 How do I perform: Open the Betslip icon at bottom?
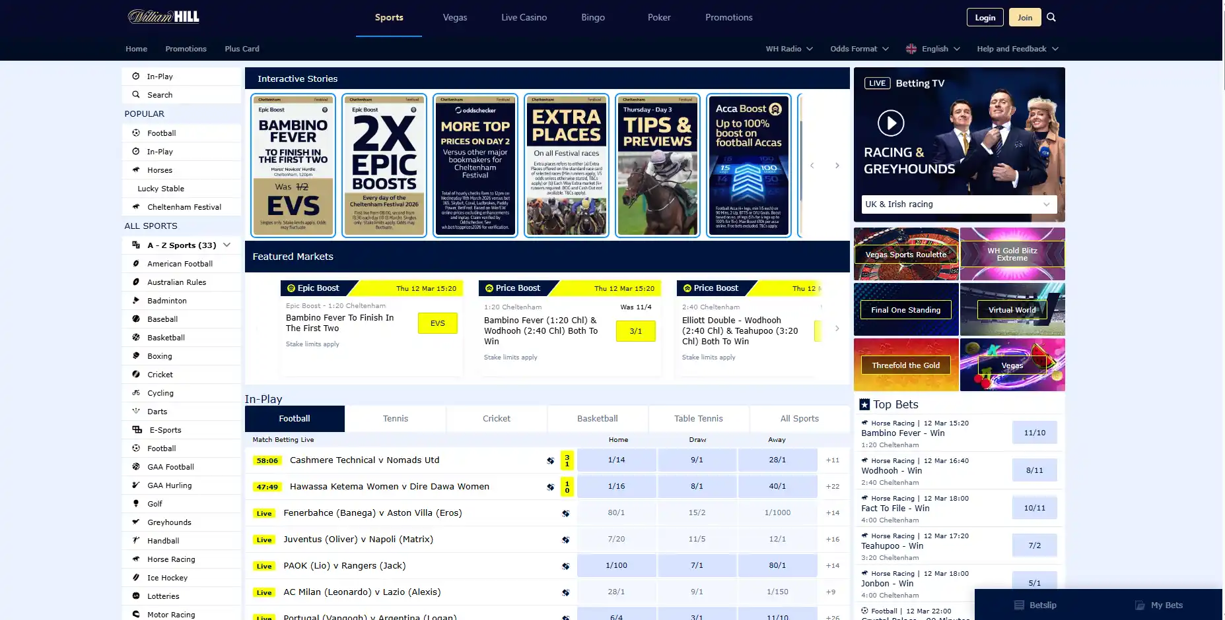[1019, 605]
